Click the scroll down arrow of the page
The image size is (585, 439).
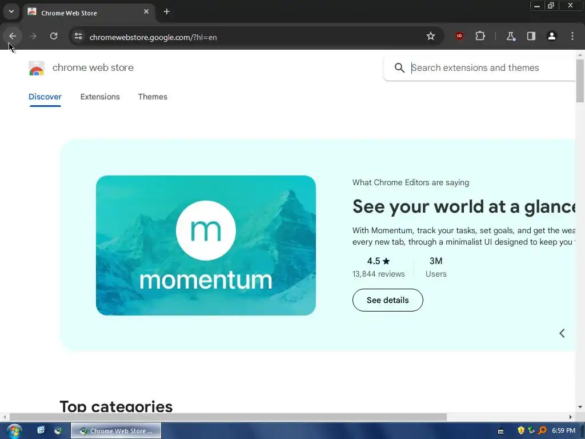(580, 407)
